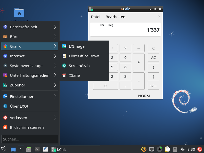The image size is (204, 153).
Task: Open the clipboard manager tray icon
Action: (168, 149)
